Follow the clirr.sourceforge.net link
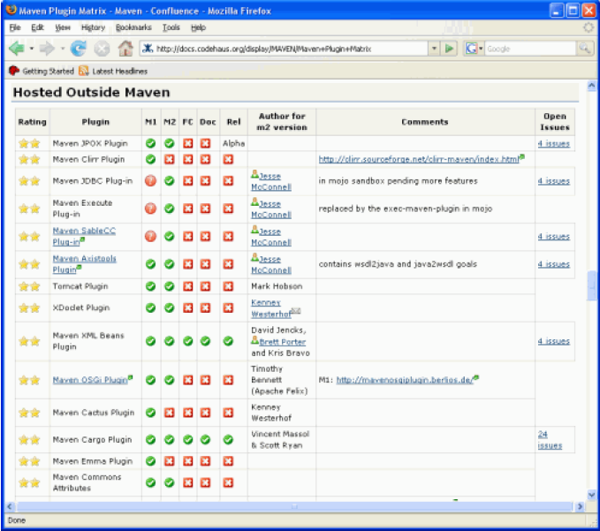Viewport: 600px width, 531px height. pos(419,159)
